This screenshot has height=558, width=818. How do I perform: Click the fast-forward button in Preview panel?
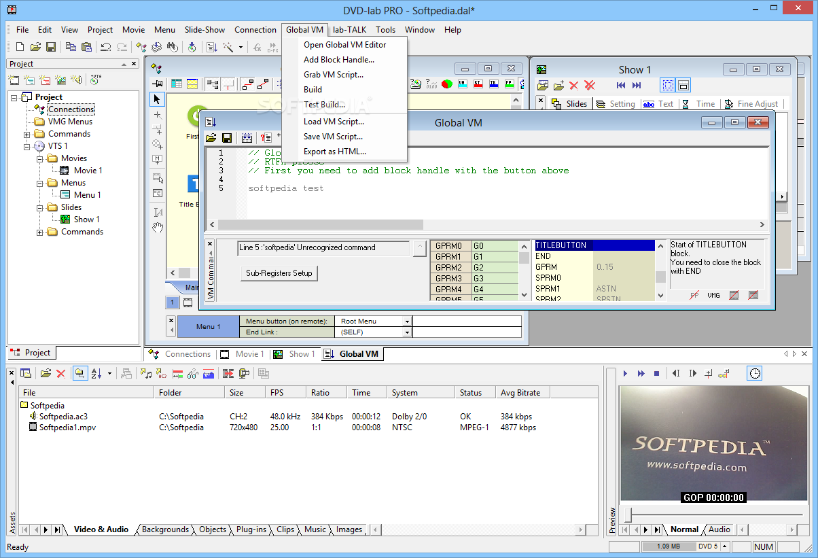pyautogui.click(x=641, y=373)
